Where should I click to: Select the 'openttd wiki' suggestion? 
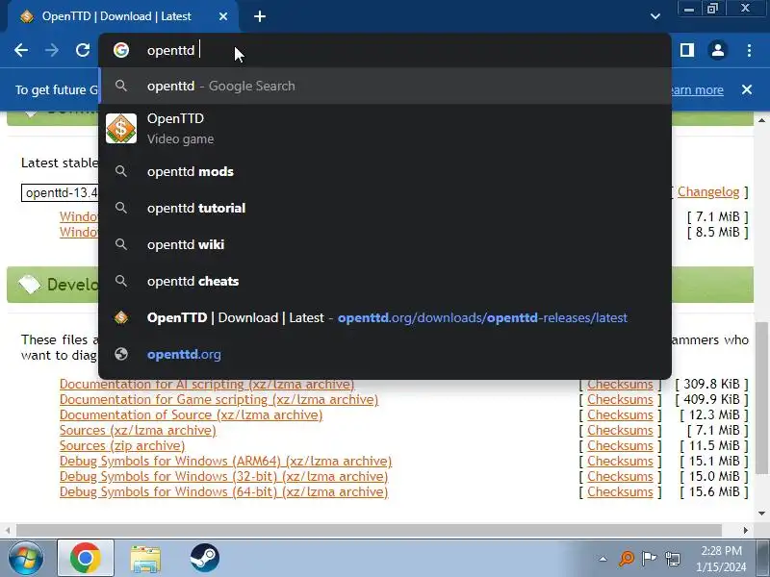point(385,244)
